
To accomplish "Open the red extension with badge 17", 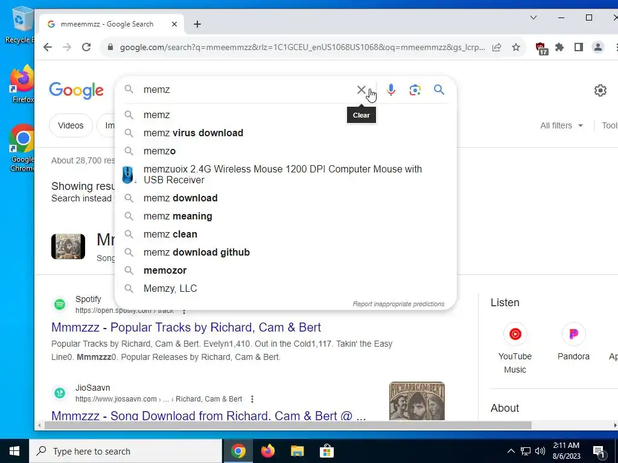I will [x=542, y=48].
